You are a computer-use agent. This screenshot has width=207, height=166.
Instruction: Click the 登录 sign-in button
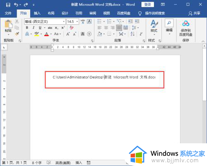coord(148,5)
